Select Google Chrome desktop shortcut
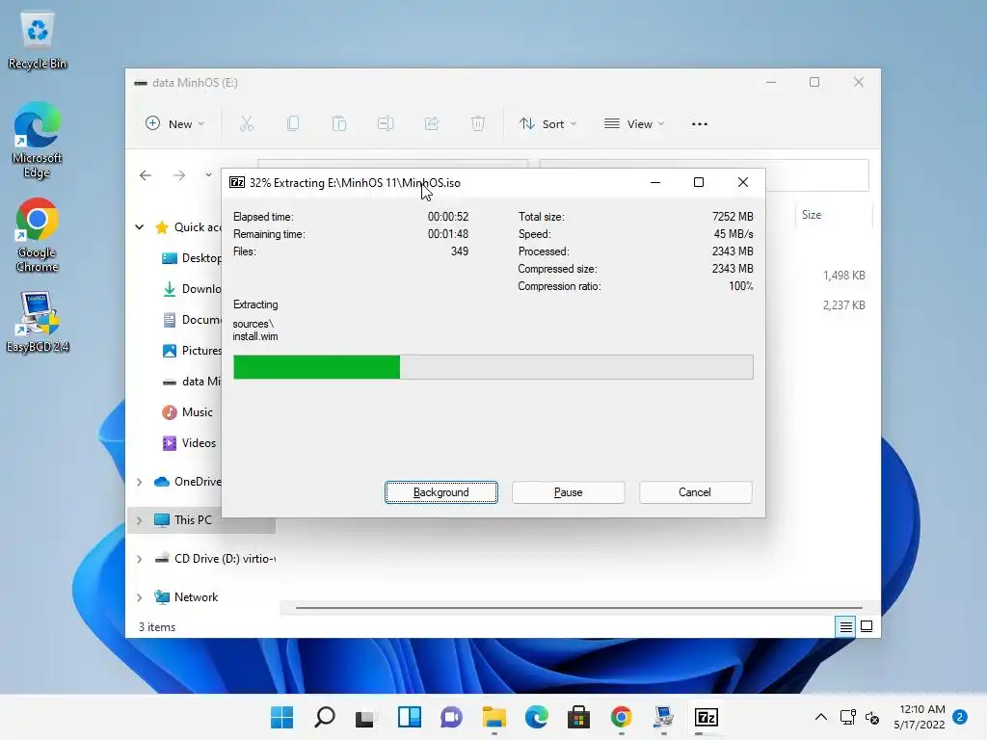 38,235
